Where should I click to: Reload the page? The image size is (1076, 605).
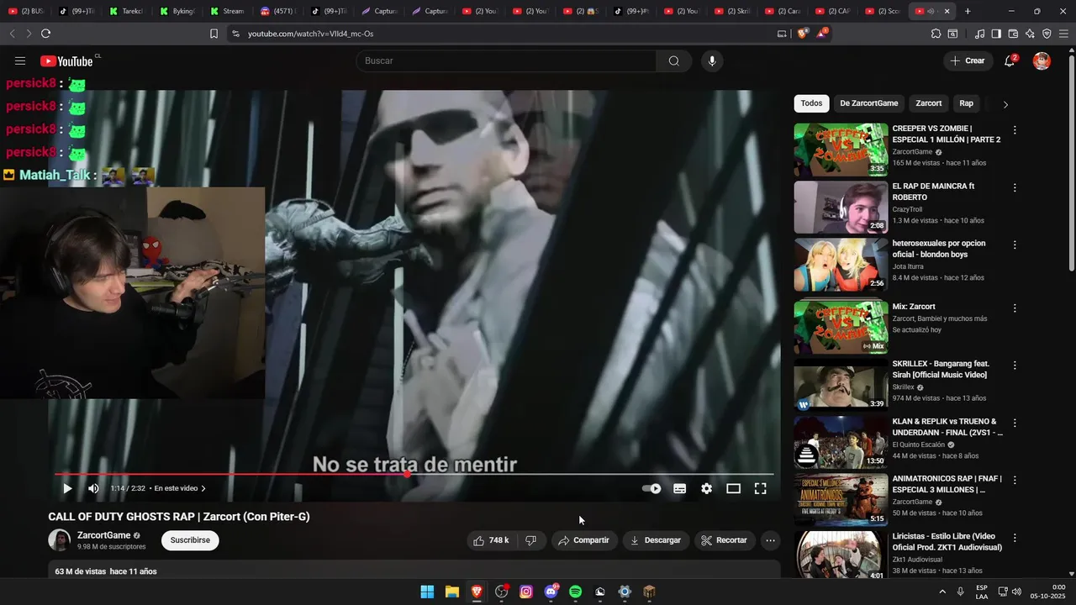[x=45, y=34]
